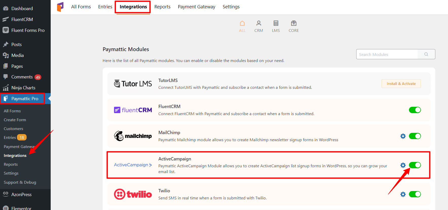The image size is (448, 210).
Task: Open All Forms in sidebar submenu
Action: click(x=12, y=111)
